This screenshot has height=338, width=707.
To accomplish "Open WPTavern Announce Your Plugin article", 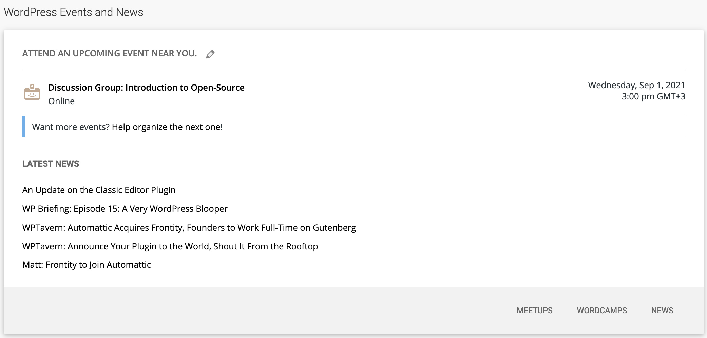I will (x=170, y=246).
